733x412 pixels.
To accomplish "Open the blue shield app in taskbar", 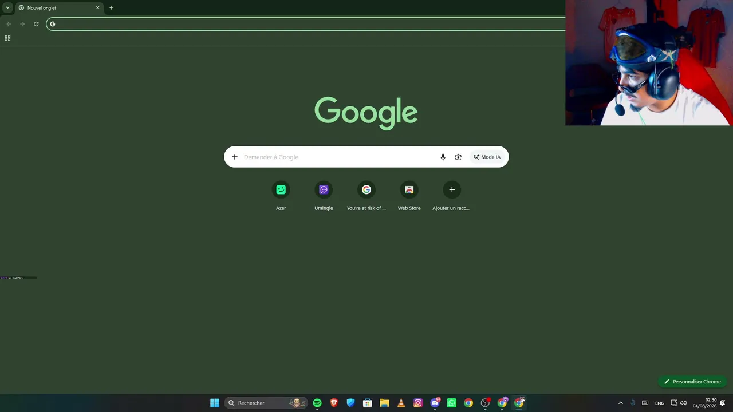I will 350,403.
